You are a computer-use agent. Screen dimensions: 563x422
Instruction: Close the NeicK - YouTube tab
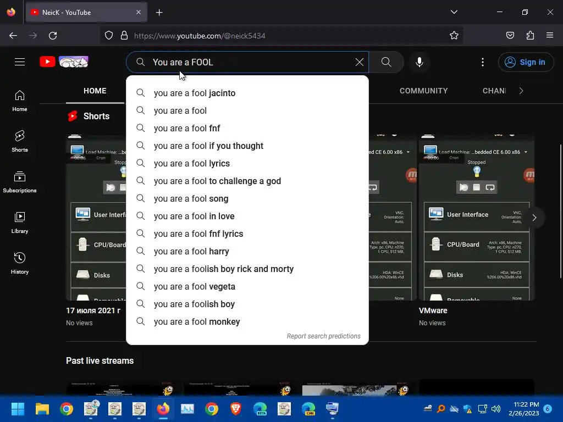[139, 12]
